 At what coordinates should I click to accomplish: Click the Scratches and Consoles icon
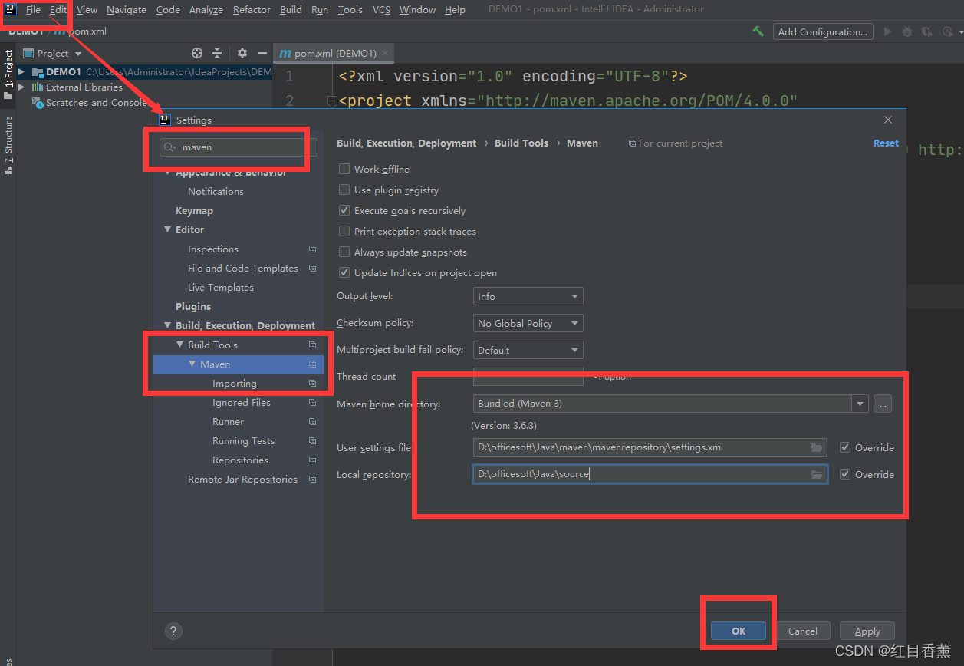tap(37, 102)
